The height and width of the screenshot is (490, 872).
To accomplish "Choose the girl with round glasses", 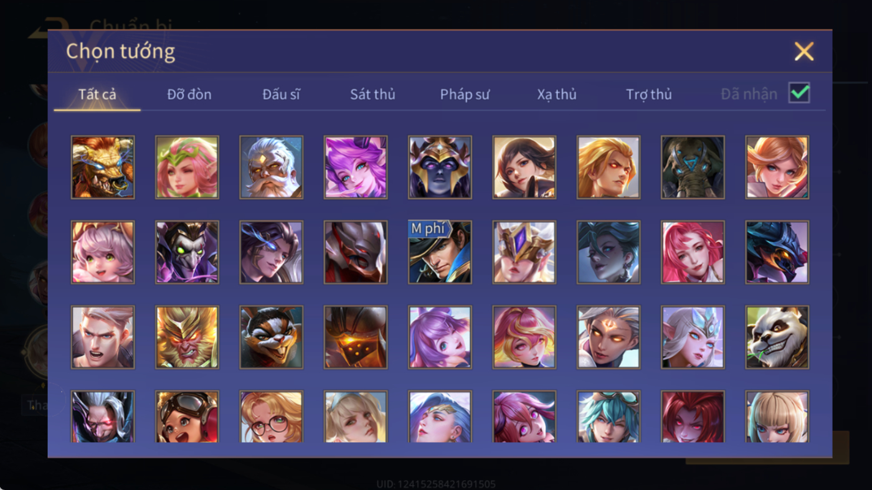I will point(271,417).
